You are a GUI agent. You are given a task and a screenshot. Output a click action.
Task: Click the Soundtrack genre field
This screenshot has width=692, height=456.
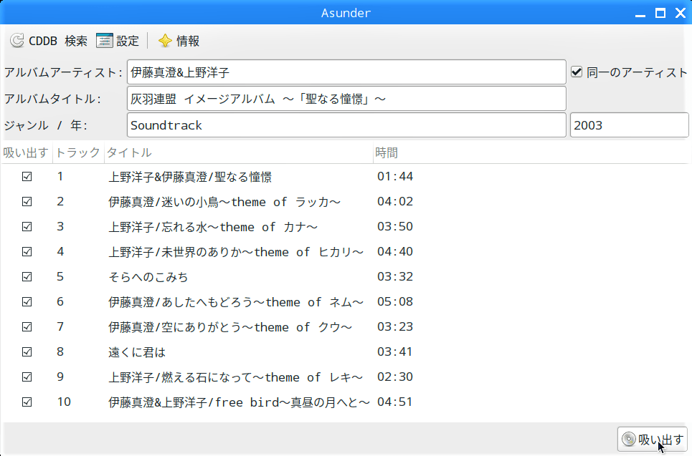tap(346, 125)
